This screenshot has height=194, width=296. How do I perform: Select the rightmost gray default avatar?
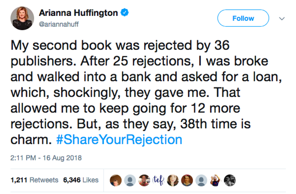tap(201, 180)
